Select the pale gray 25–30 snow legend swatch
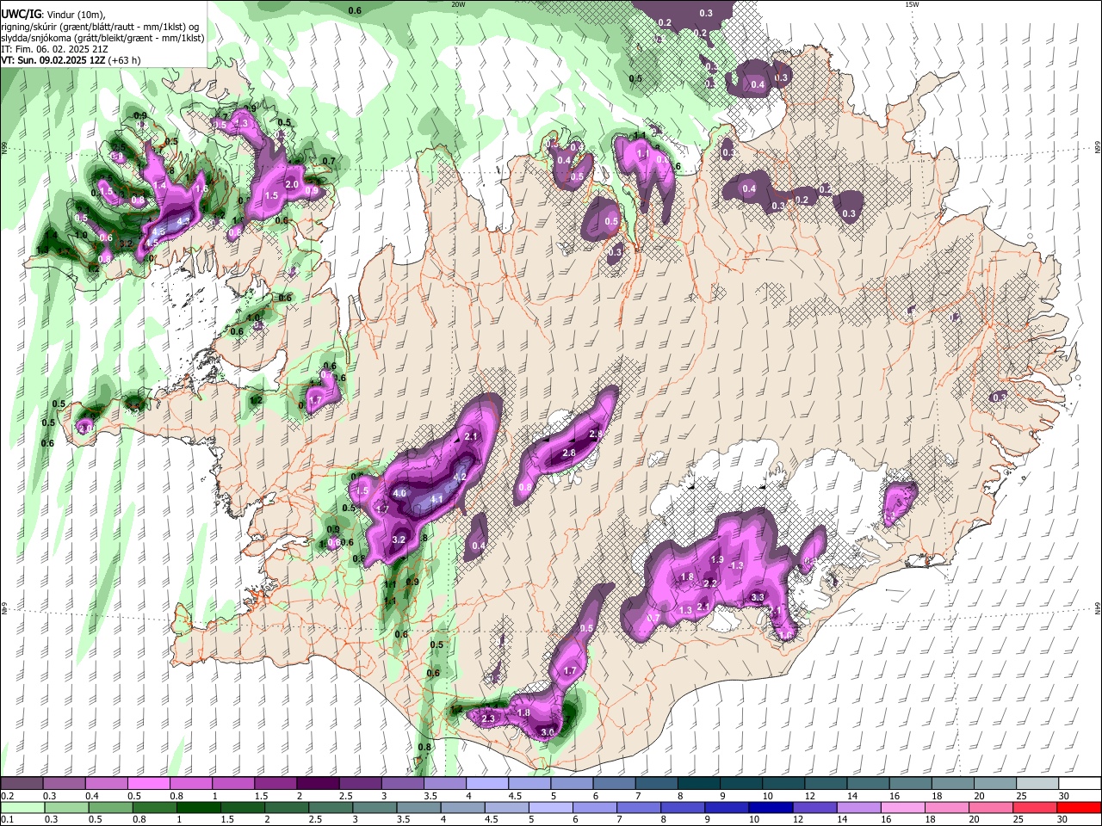Screen dimensions: 1102x826 pyautogui.click(x=1037, y=784)
